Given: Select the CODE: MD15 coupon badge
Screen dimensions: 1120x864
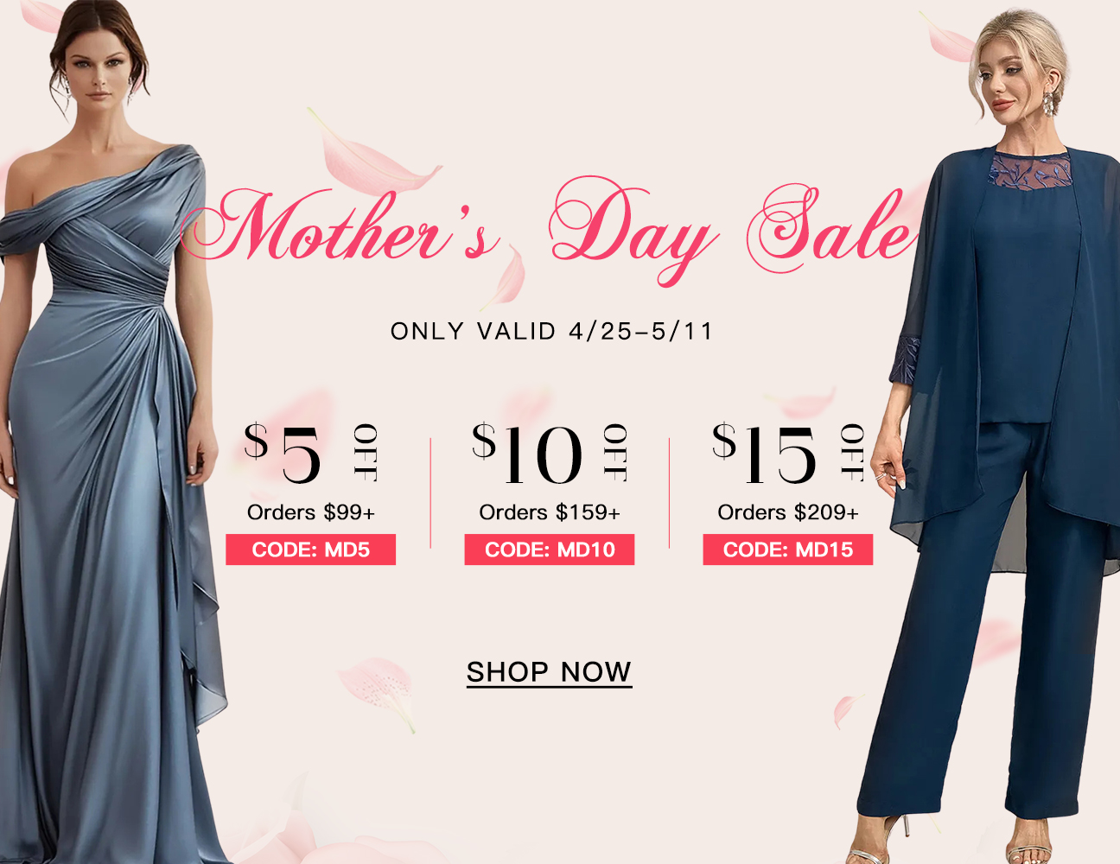Looking at the screenshot, I should point(787,550).
